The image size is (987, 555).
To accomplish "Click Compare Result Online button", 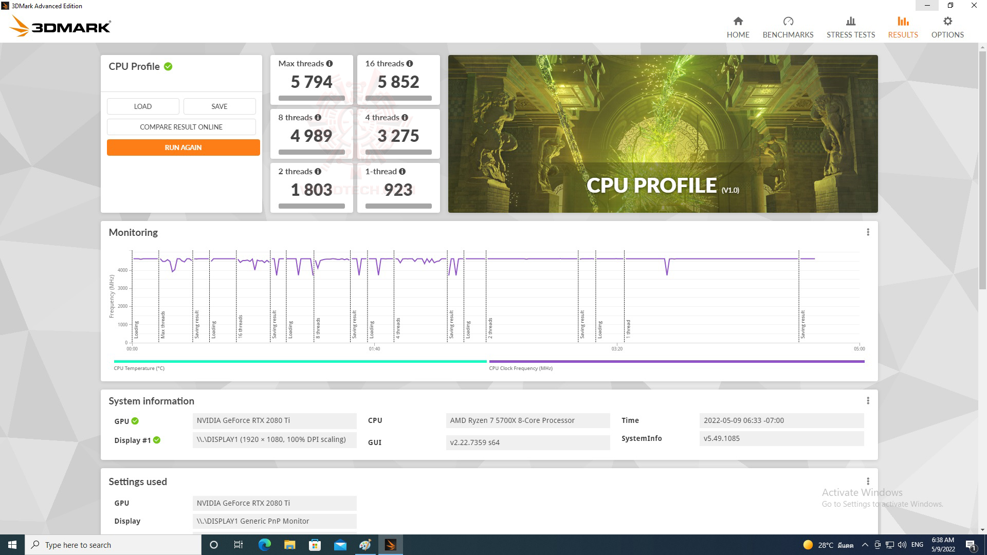I will (x=181, y=127).
